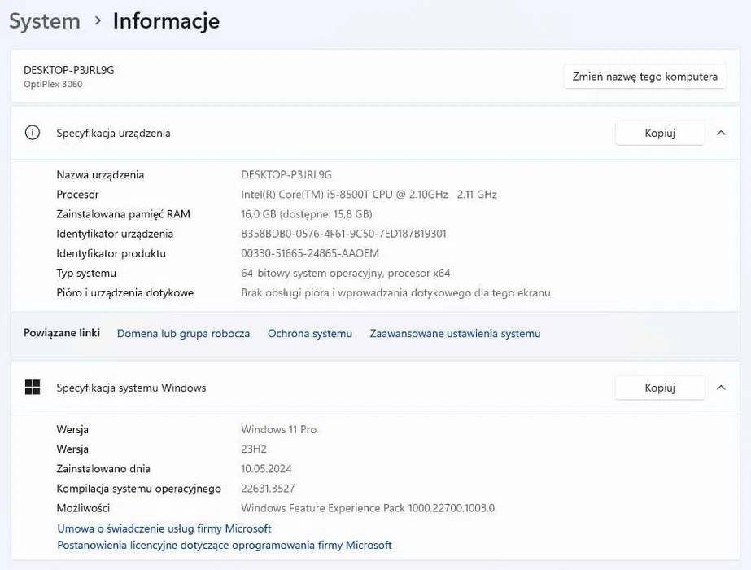Click the Procesor label
Screen dimensions: 751x570
tap(77, 194)
